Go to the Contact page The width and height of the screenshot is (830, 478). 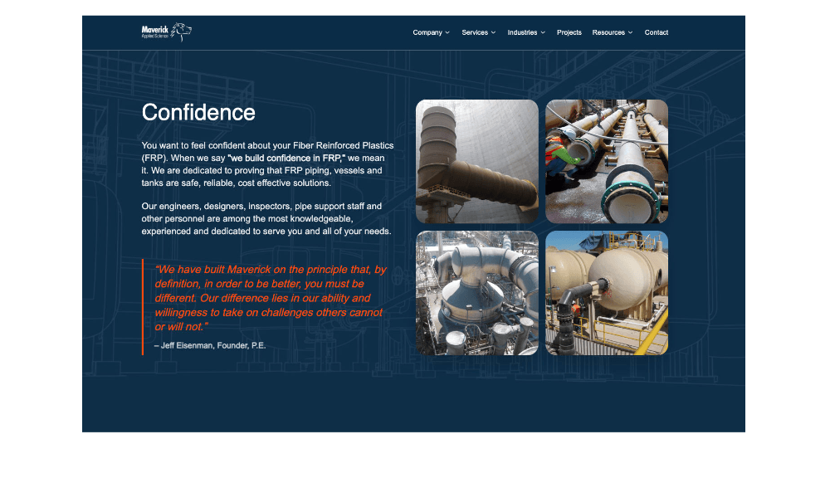tap(657, 32)
